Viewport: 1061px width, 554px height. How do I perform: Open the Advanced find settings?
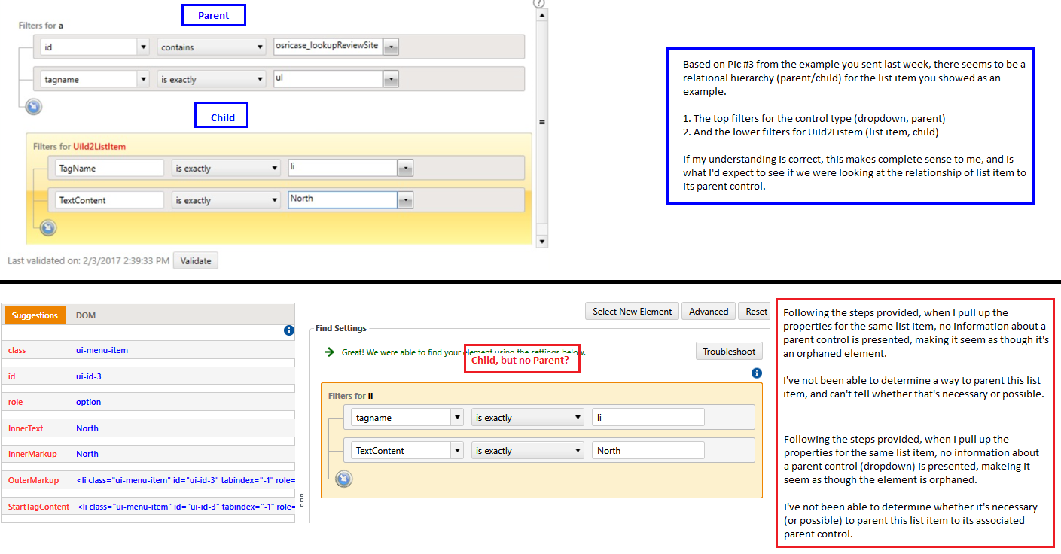pos(709,312)
